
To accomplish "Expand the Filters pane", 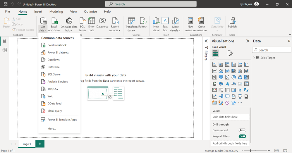I will pyautogui.click(x=206, y=41).
